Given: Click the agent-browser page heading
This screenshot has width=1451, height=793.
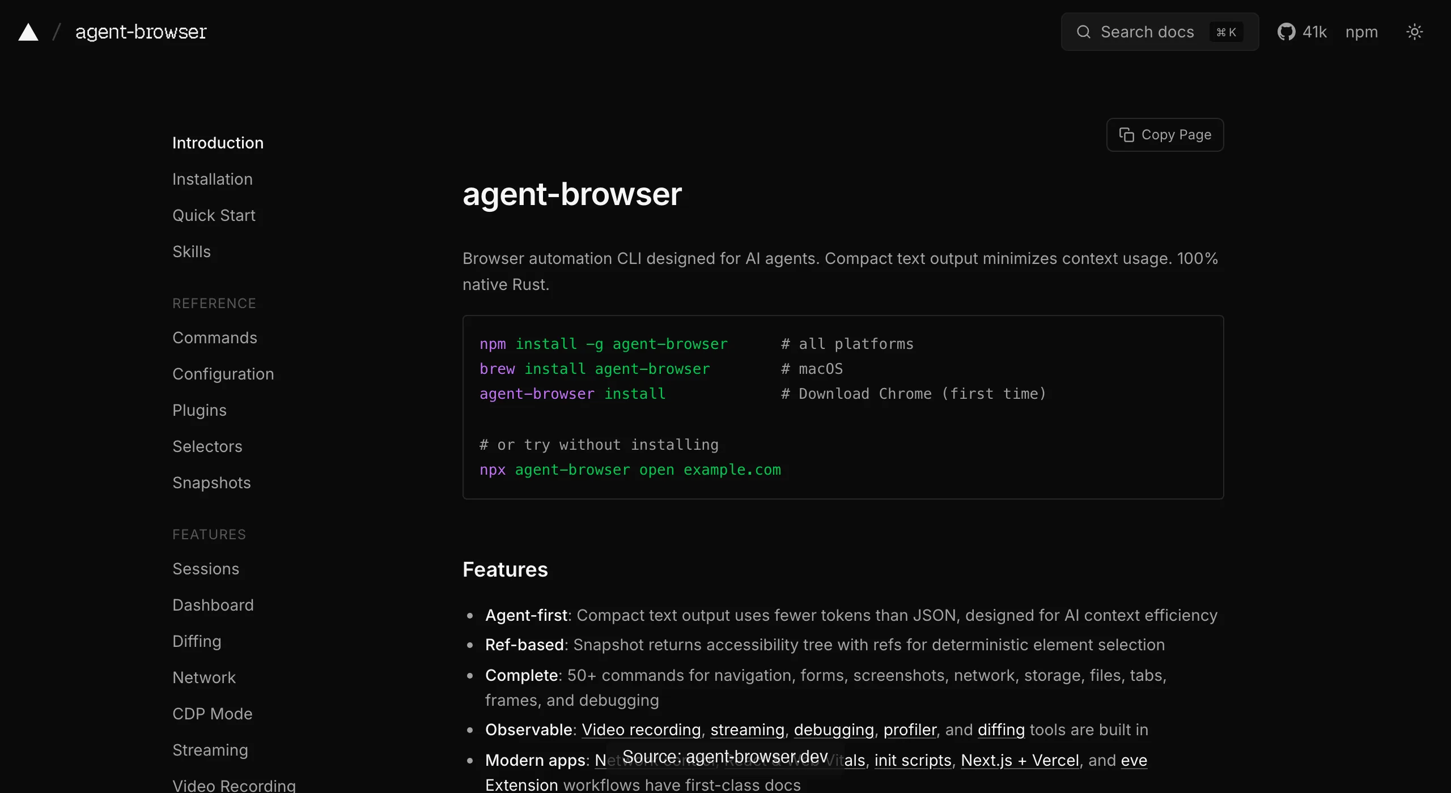Looking at the screenshot, I should [572, 194].
